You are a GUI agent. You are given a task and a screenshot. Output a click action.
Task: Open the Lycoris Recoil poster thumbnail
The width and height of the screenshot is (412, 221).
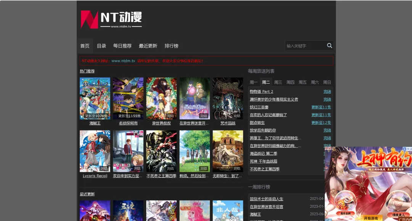click(x=95, y=151)
